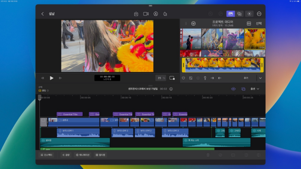The width and height of the screenshot is (301, 169).
Task: Tap the 선택 select button
Action: [x=259, y=23]
